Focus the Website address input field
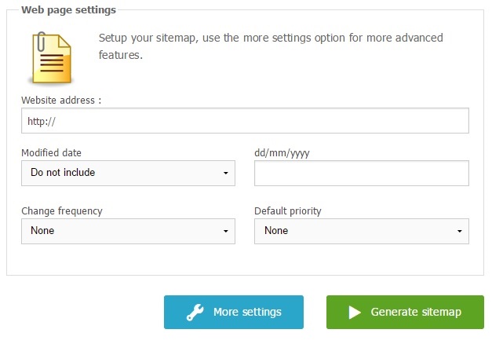Image resolution: width=492 pixels, height=344 pixels. 245,121
